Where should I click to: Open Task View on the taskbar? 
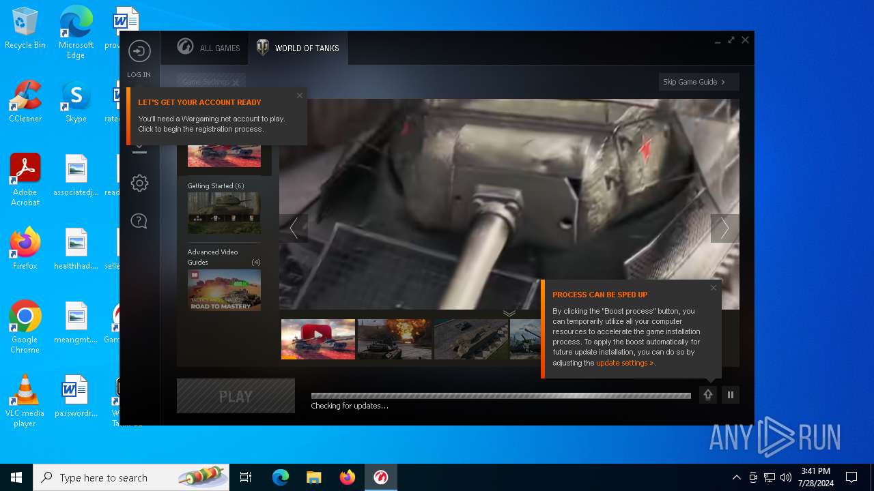246,477
